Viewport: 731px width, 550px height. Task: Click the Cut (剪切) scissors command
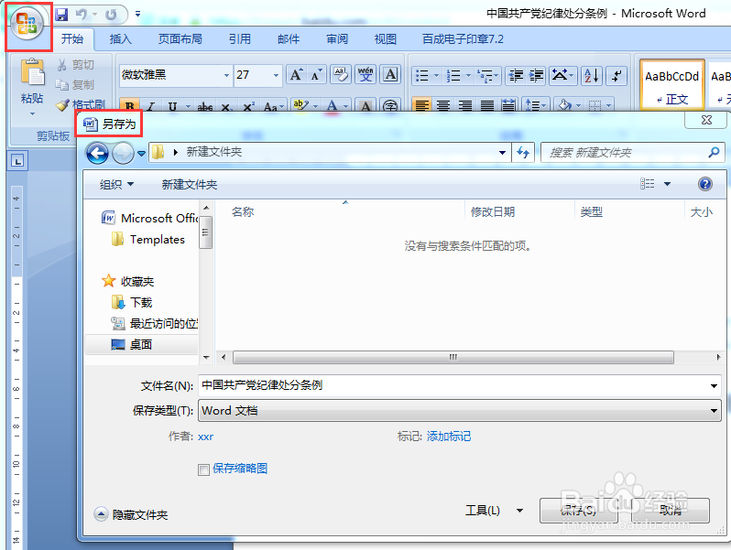pos(75,65)
